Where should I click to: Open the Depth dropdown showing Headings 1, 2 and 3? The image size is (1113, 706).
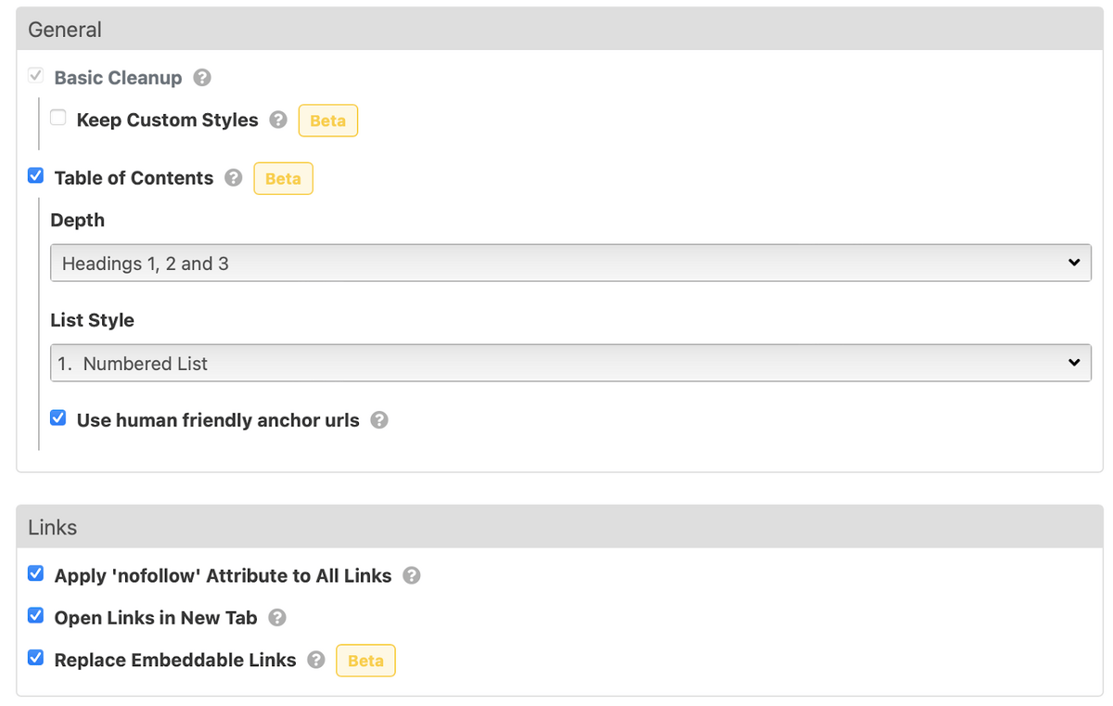click(570, 263)
